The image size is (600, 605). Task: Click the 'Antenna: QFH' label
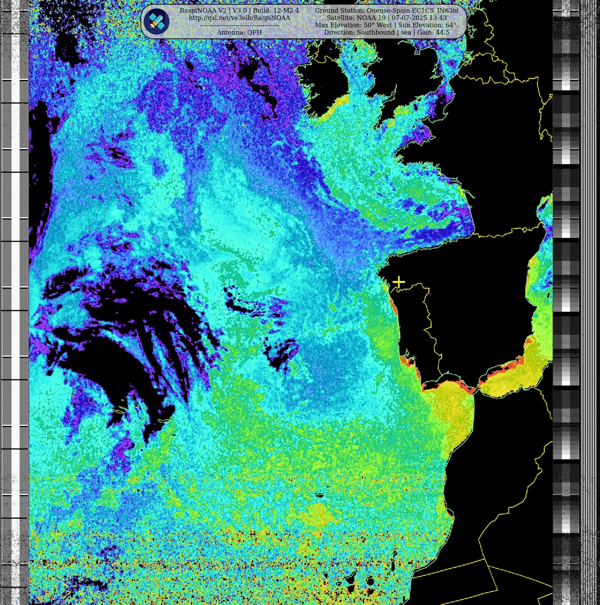click(x=239, y=32)
